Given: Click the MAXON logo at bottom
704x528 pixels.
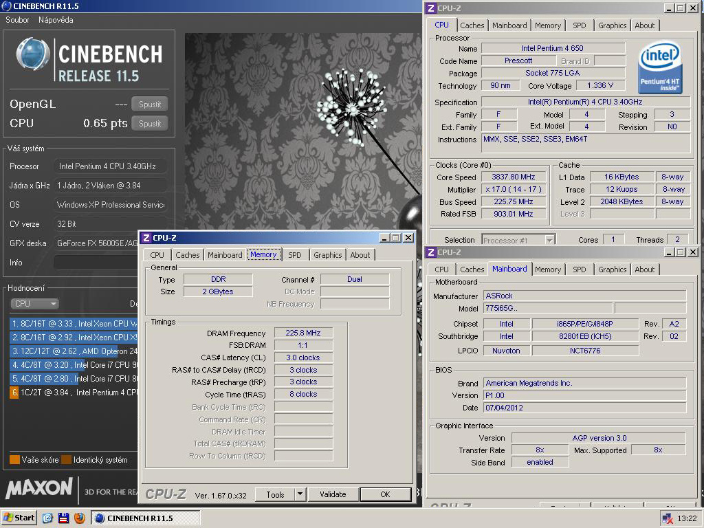Looking at the screenshot, I should [38, 489].
